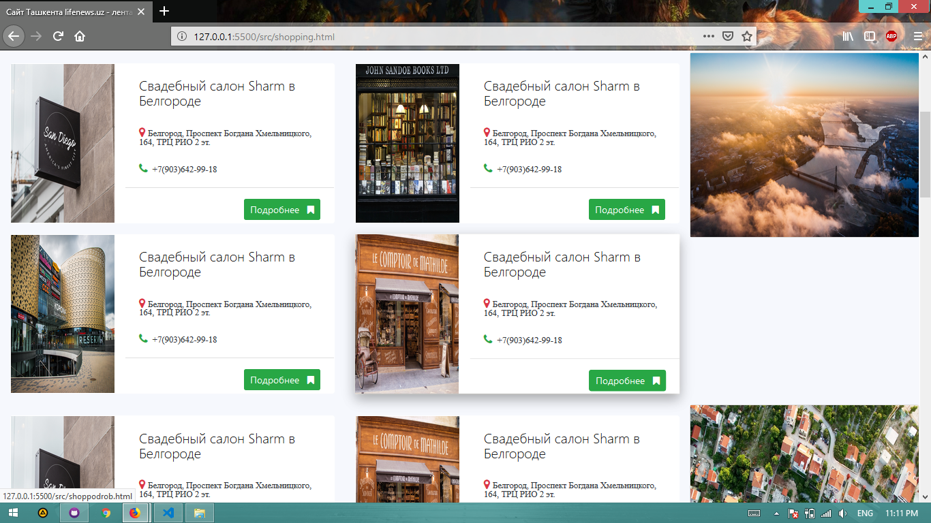The image size is (931, 523).
Task: Click phone number on the John Sandoe Books card
Action: click(x=529, y=169)
